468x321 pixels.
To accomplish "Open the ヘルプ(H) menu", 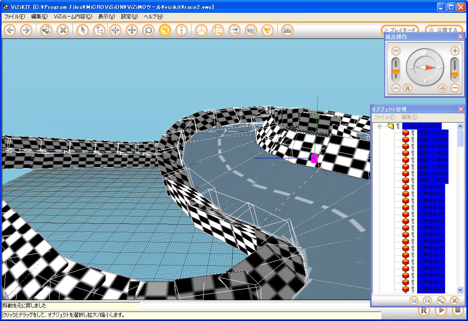I will tap(153, 17).
